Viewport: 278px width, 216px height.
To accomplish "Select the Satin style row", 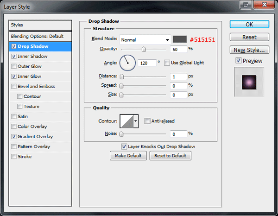I will [40, 116].
